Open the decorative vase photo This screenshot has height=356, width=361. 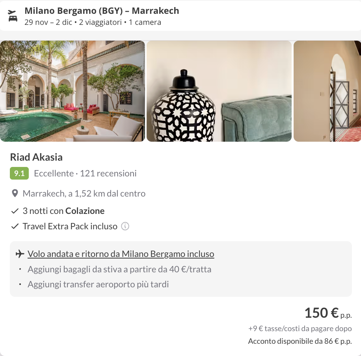[219, 91]
